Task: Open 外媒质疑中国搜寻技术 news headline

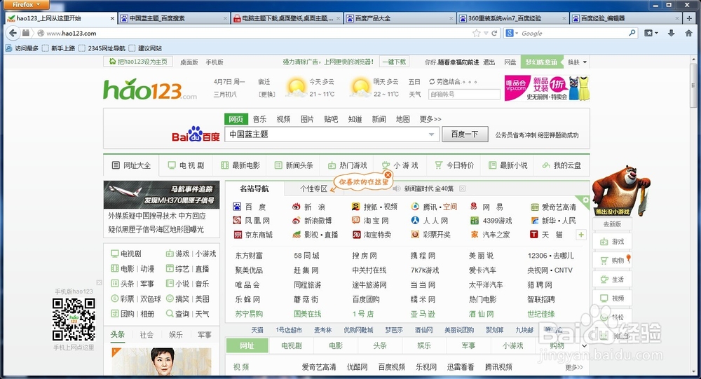Action: (156, 216)
